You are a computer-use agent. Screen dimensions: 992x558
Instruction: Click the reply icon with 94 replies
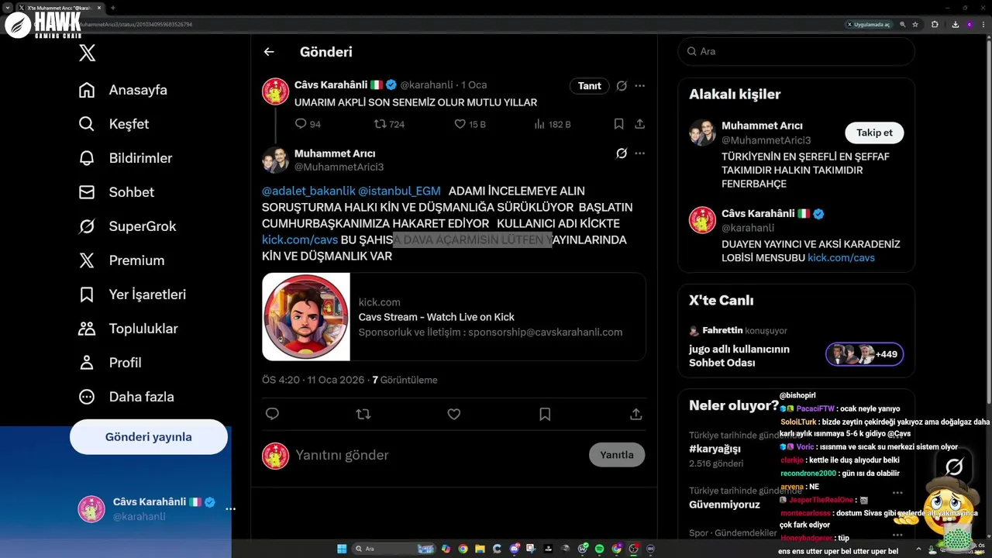click(308, 124)
